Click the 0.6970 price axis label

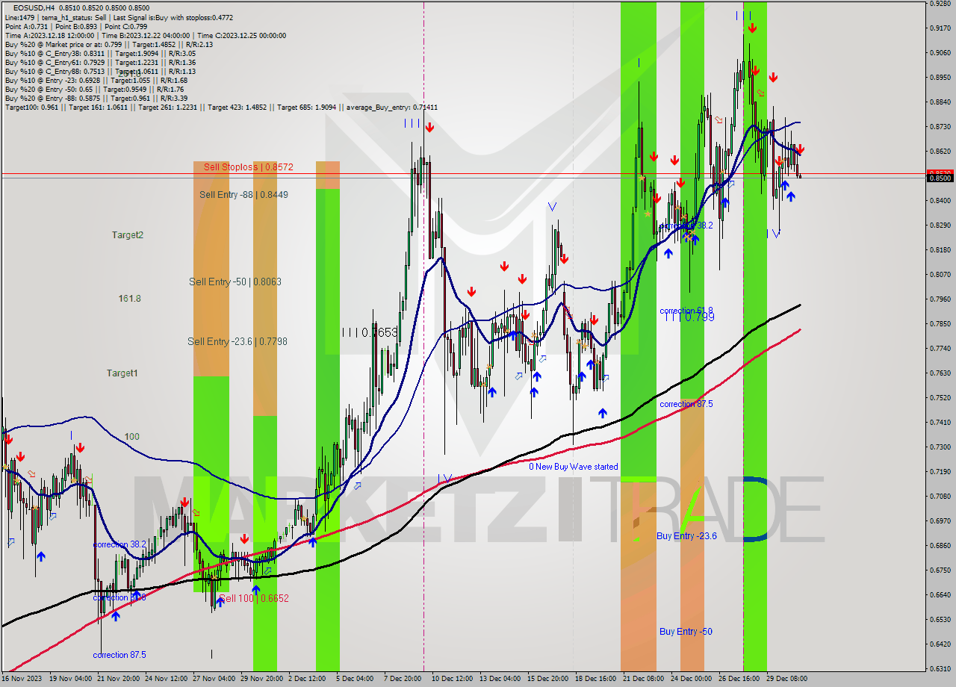tap(940, 521)
